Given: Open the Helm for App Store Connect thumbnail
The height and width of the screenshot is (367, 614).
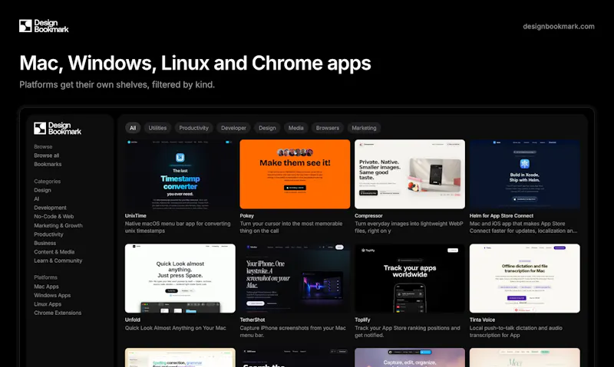Looking at the screenshot, I should 525,174.
